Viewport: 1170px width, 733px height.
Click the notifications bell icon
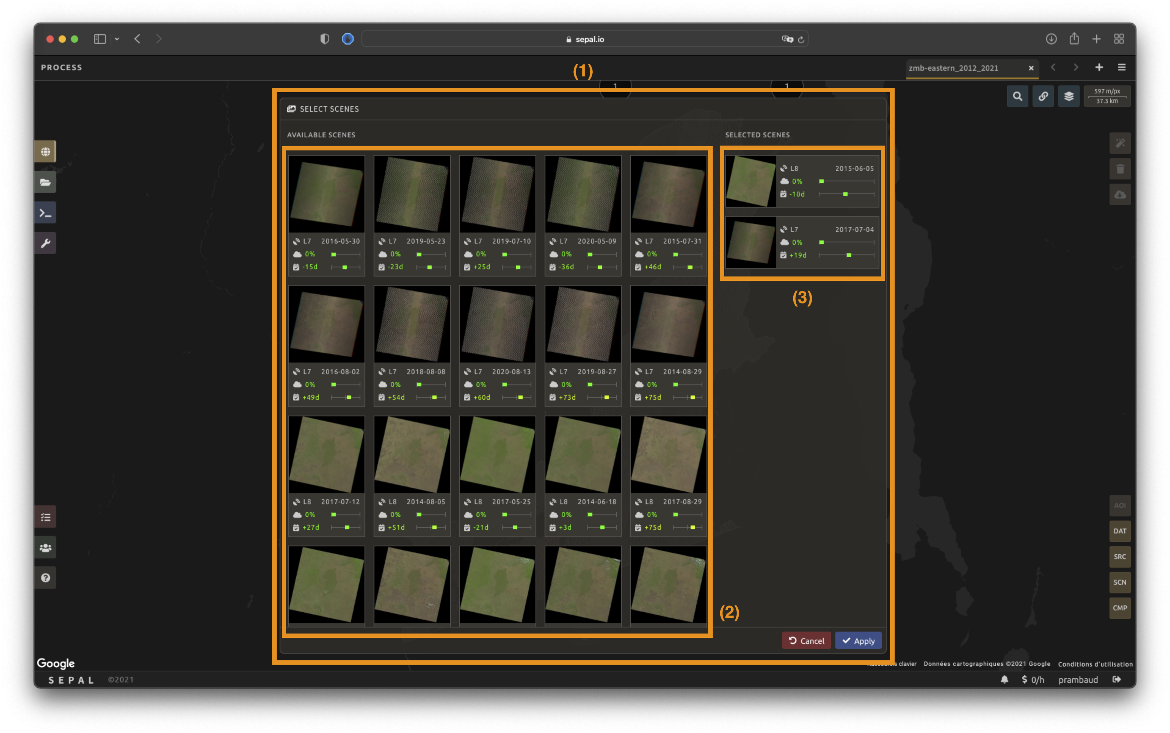[1004, 680]
